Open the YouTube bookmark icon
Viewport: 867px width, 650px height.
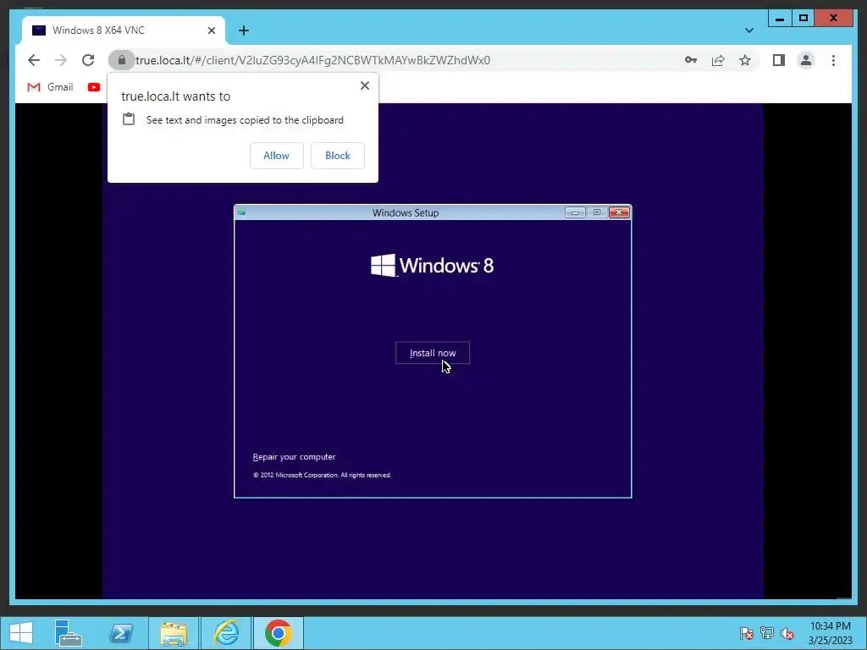pyautogui.click(x=94, y=87)
